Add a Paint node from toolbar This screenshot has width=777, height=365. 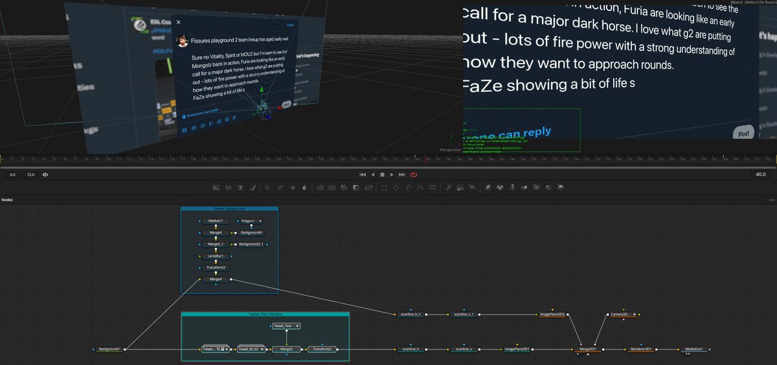point(253,187)
